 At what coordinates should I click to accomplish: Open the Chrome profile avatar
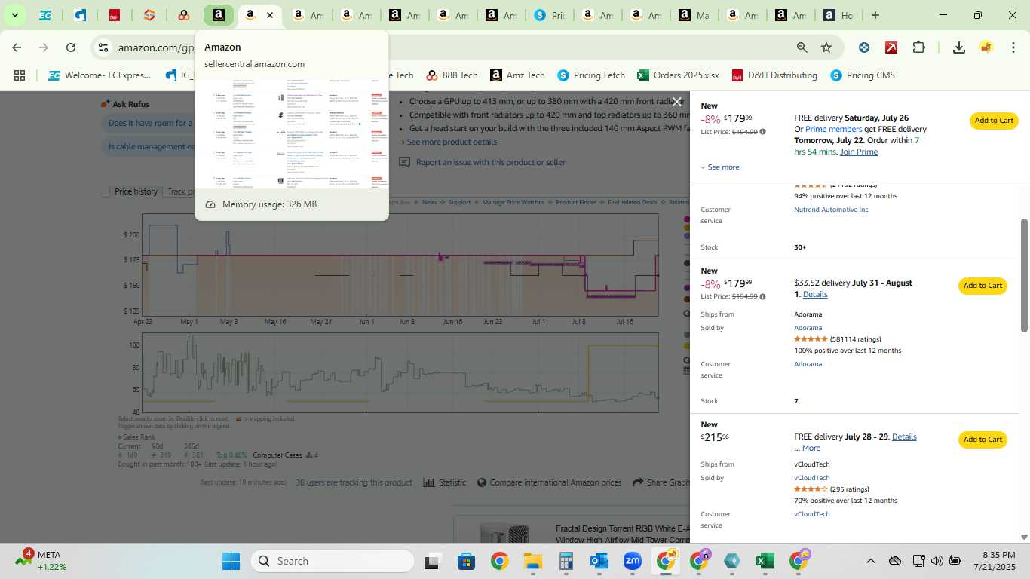pos(986,47)
